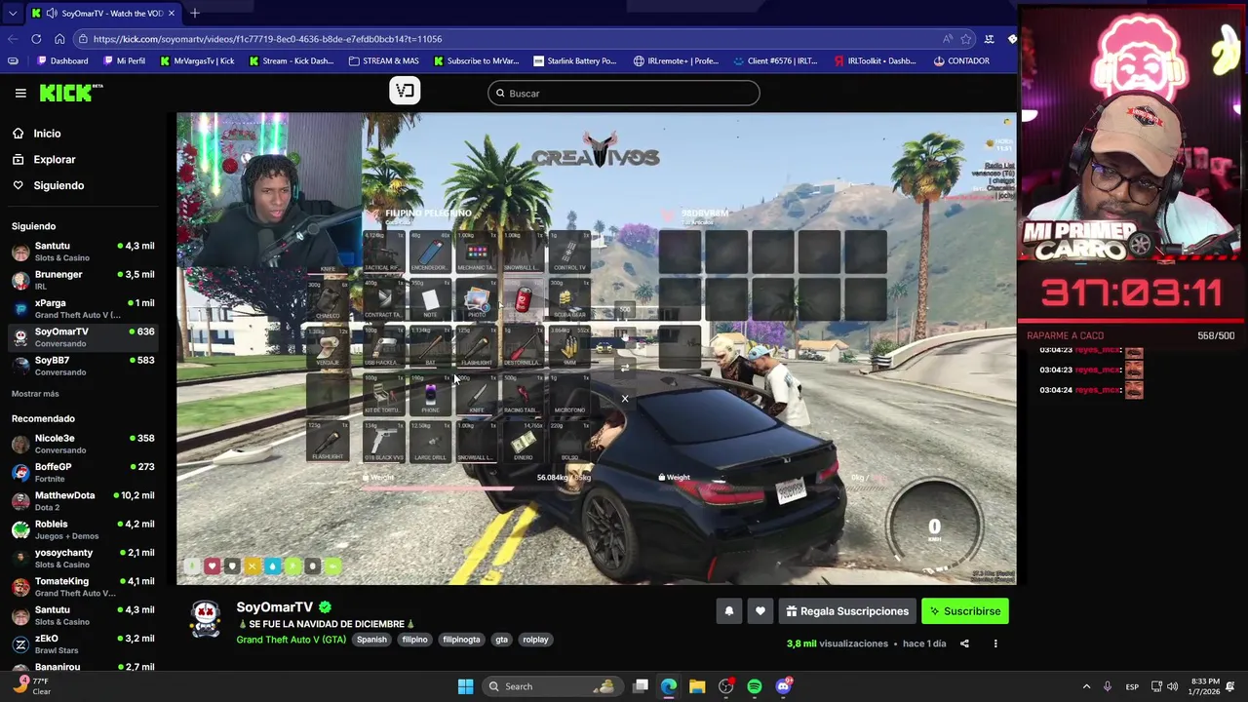The image size is (1248, 702).
Task: Click SoyOmarTV sidebar entry with 636 viewers
Action: pos(83,337)
